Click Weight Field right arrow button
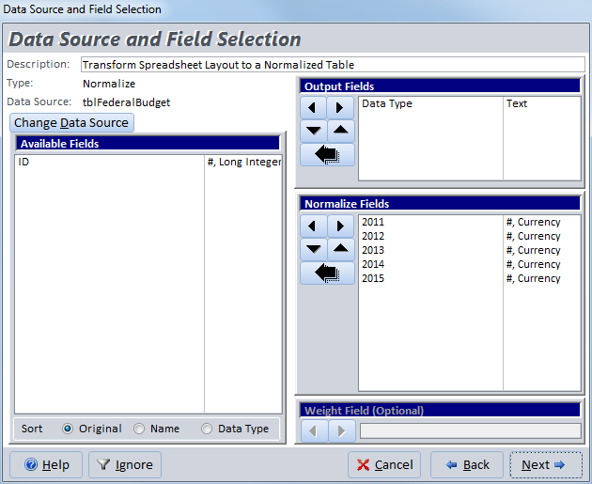 pyautogui.click(x=342, y=430)
